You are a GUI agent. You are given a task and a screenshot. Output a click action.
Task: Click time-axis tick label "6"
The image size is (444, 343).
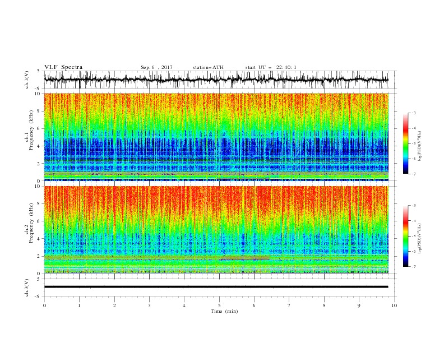coord(254,305)
